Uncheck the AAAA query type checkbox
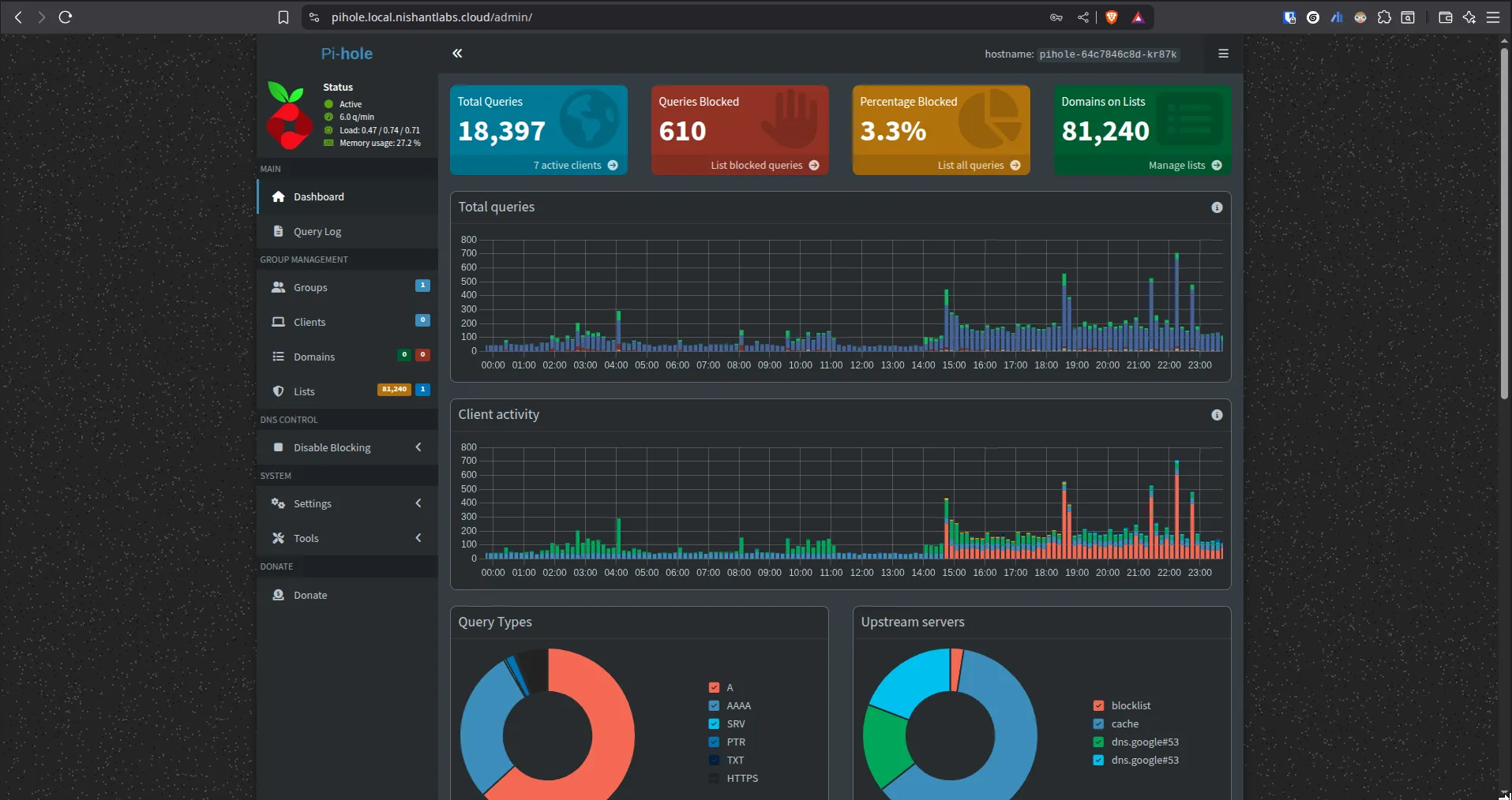This screenshot has width=1512, height=800. click(714, 705)
